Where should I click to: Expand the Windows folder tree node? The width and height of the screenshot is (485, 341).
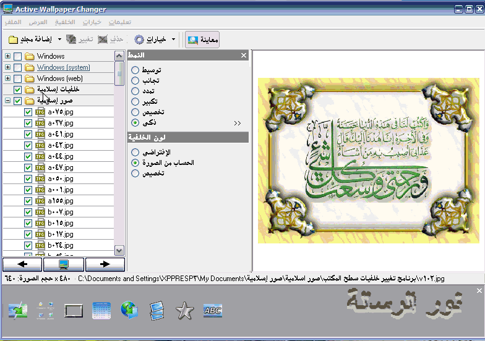(x=7, y=56)
